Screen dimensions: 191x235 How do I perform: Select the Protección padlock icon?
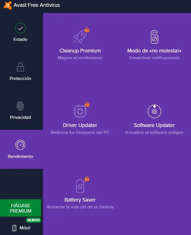(20, 67)
